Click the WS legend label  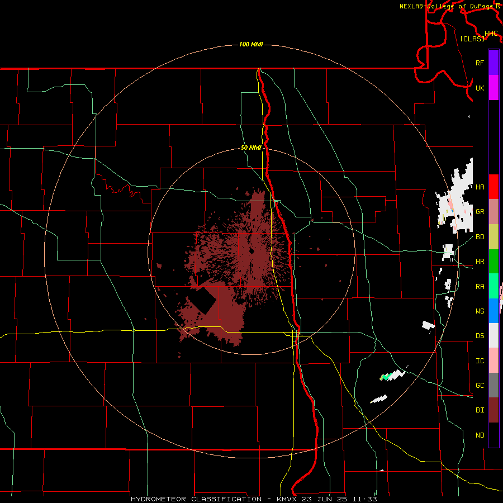click(x=480, y=311)
